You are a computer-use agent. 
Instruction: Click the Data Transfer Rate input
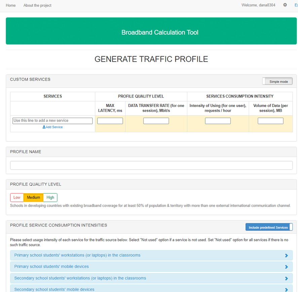156,121
